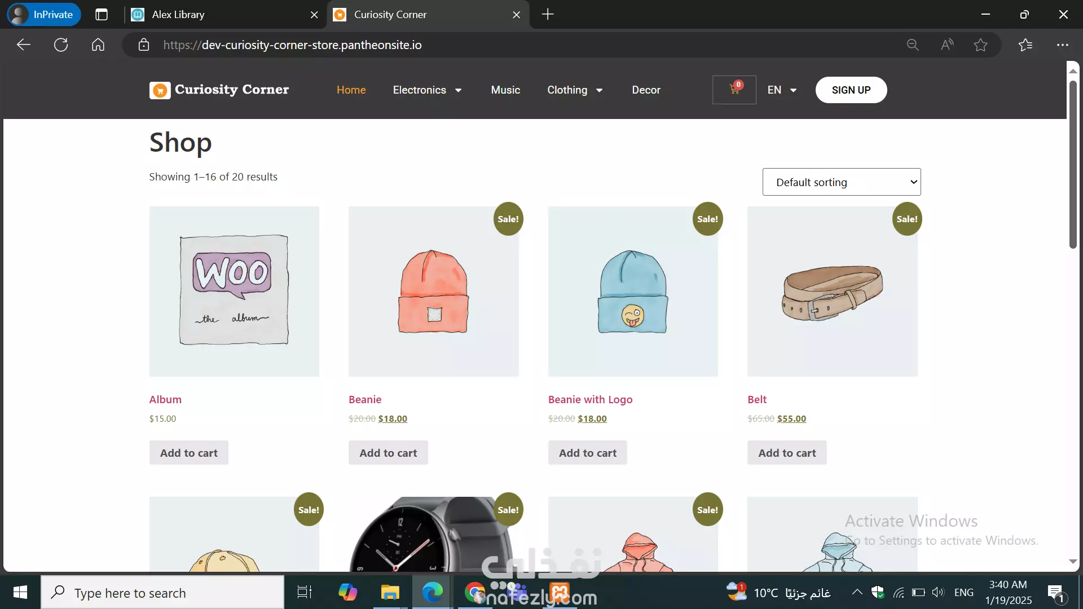Add Belt to cart
The height and width of the screenshot is (609, 1083).
point(787,453)
